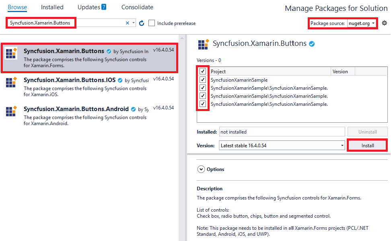391x241 pixels.
Task: Toggle the select-all Project header checkbox
Action: tap(203, 72)
